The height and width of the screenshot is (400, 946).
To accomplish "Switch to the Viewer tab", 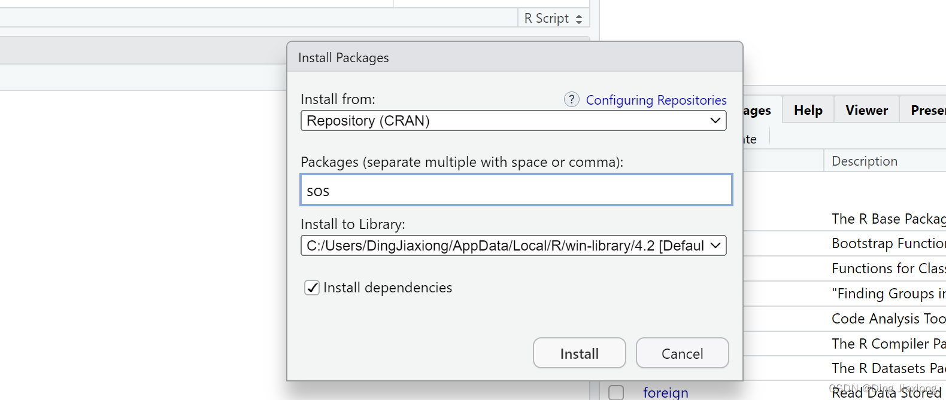I will click(x=866, y=110).
